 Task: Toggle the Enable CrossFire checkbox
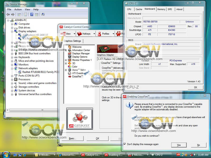[x=104, y=79]
